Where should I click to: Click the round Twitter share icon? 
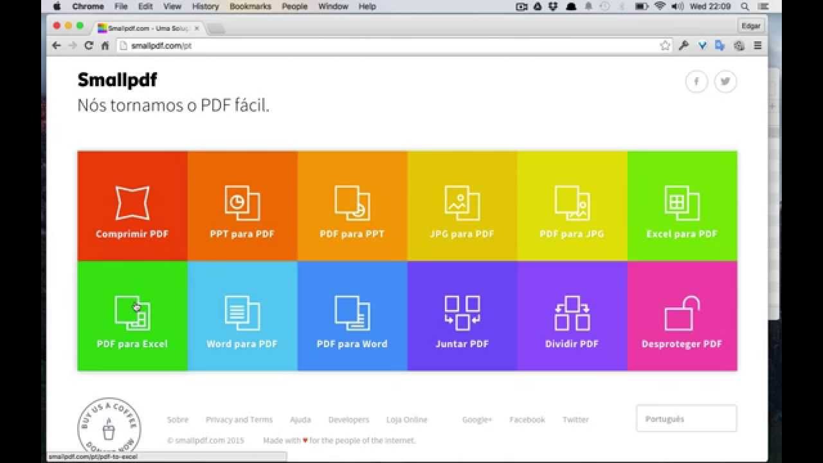pyautogui.click(x=726, y=82)
